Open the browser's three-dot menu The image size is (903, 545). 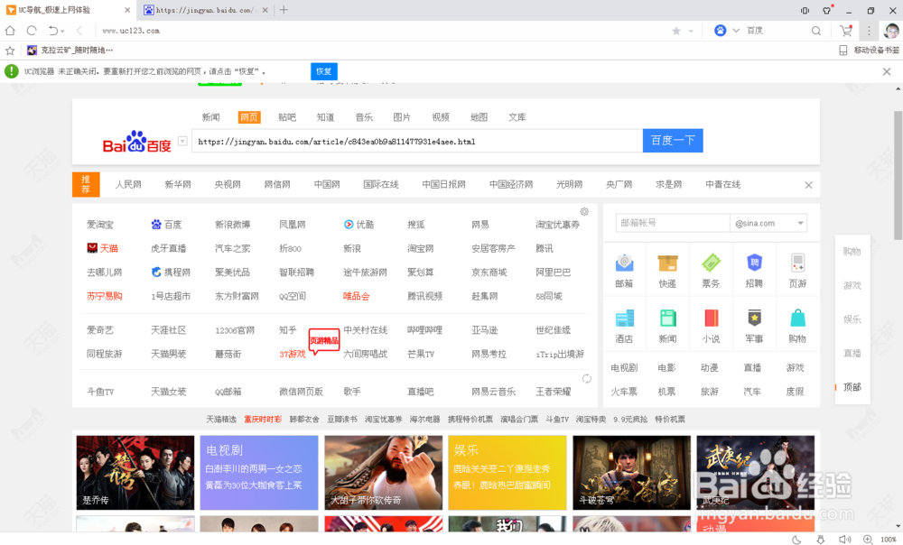(x=869, y=30)
